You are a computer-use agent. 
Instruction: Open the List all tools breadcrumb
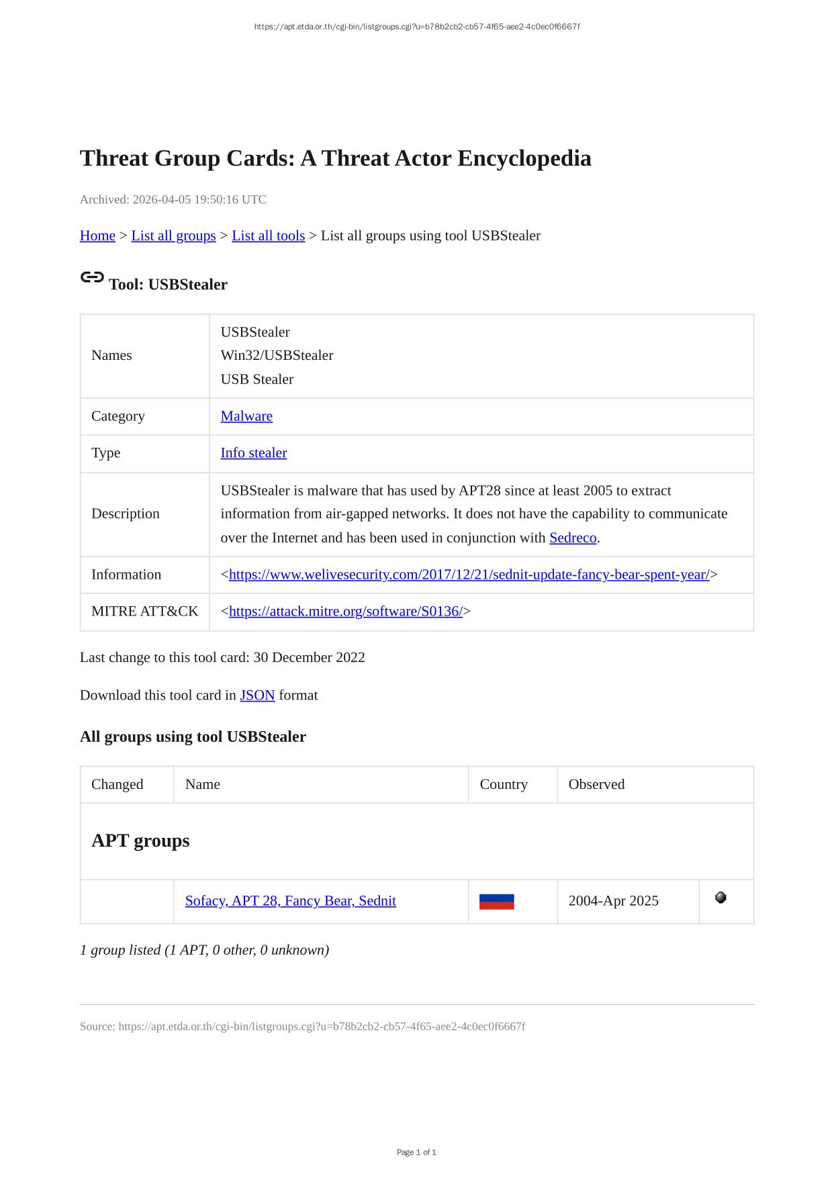(268, 236)
